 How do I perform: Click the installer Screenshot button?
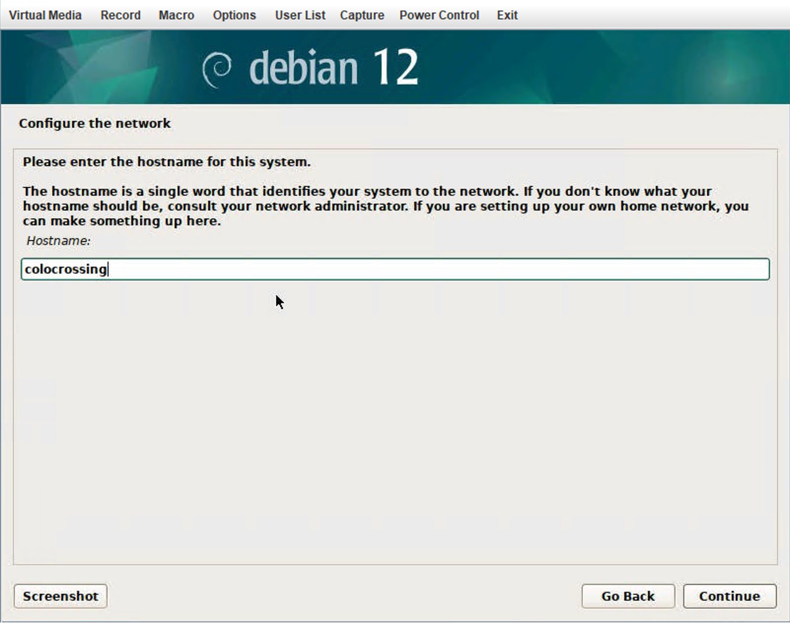(x=61, y=596)
